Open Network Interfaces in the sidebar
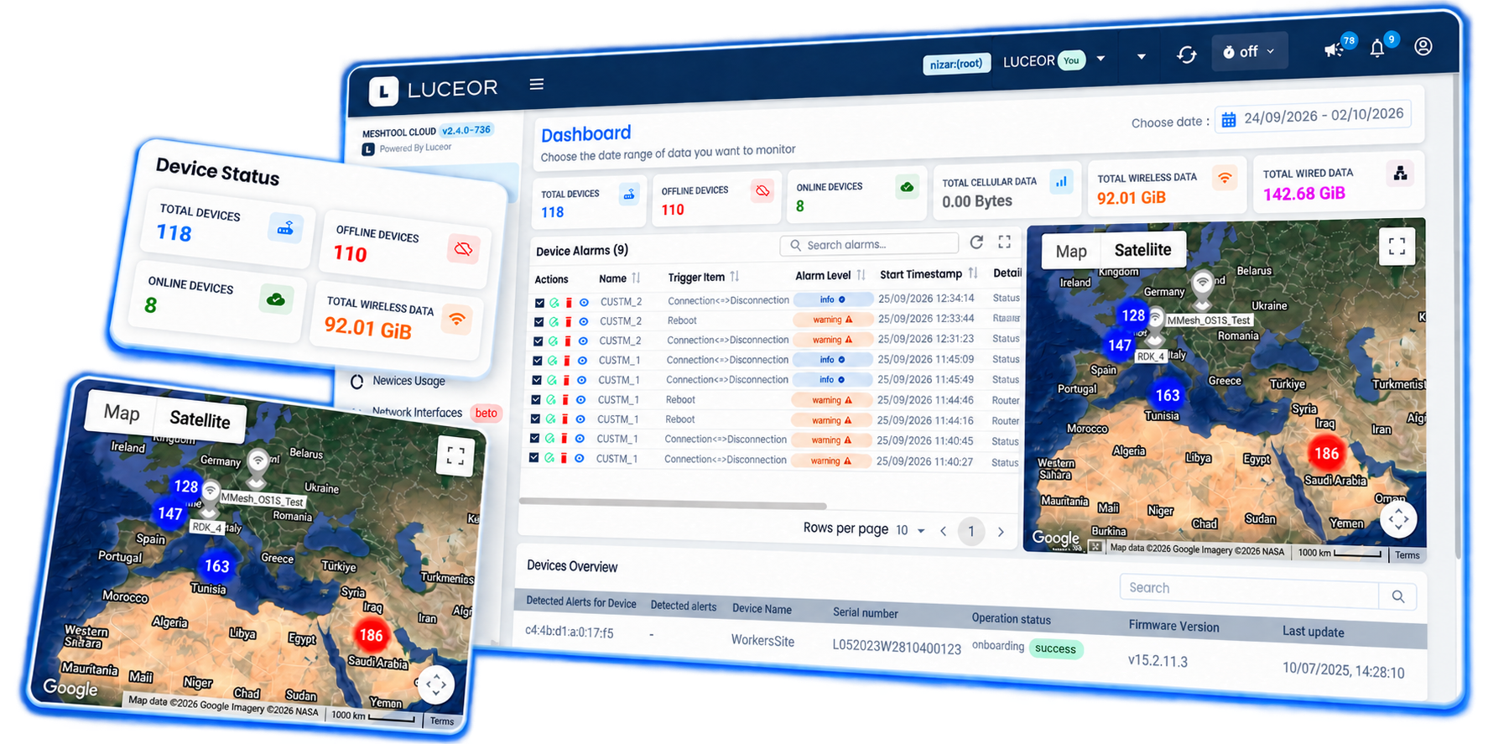This screenshot has height=744, width=1488. click(417, 412)
